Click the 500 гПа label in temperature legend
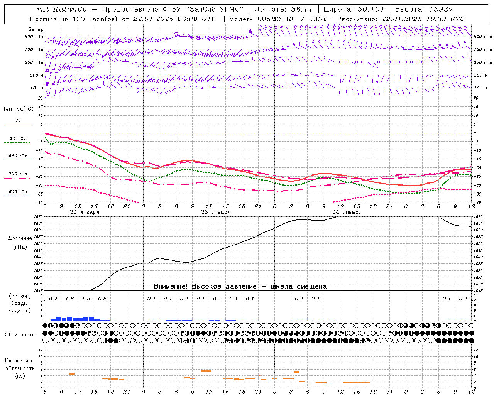This screenshot has height=395, width=494. [18, 192]
